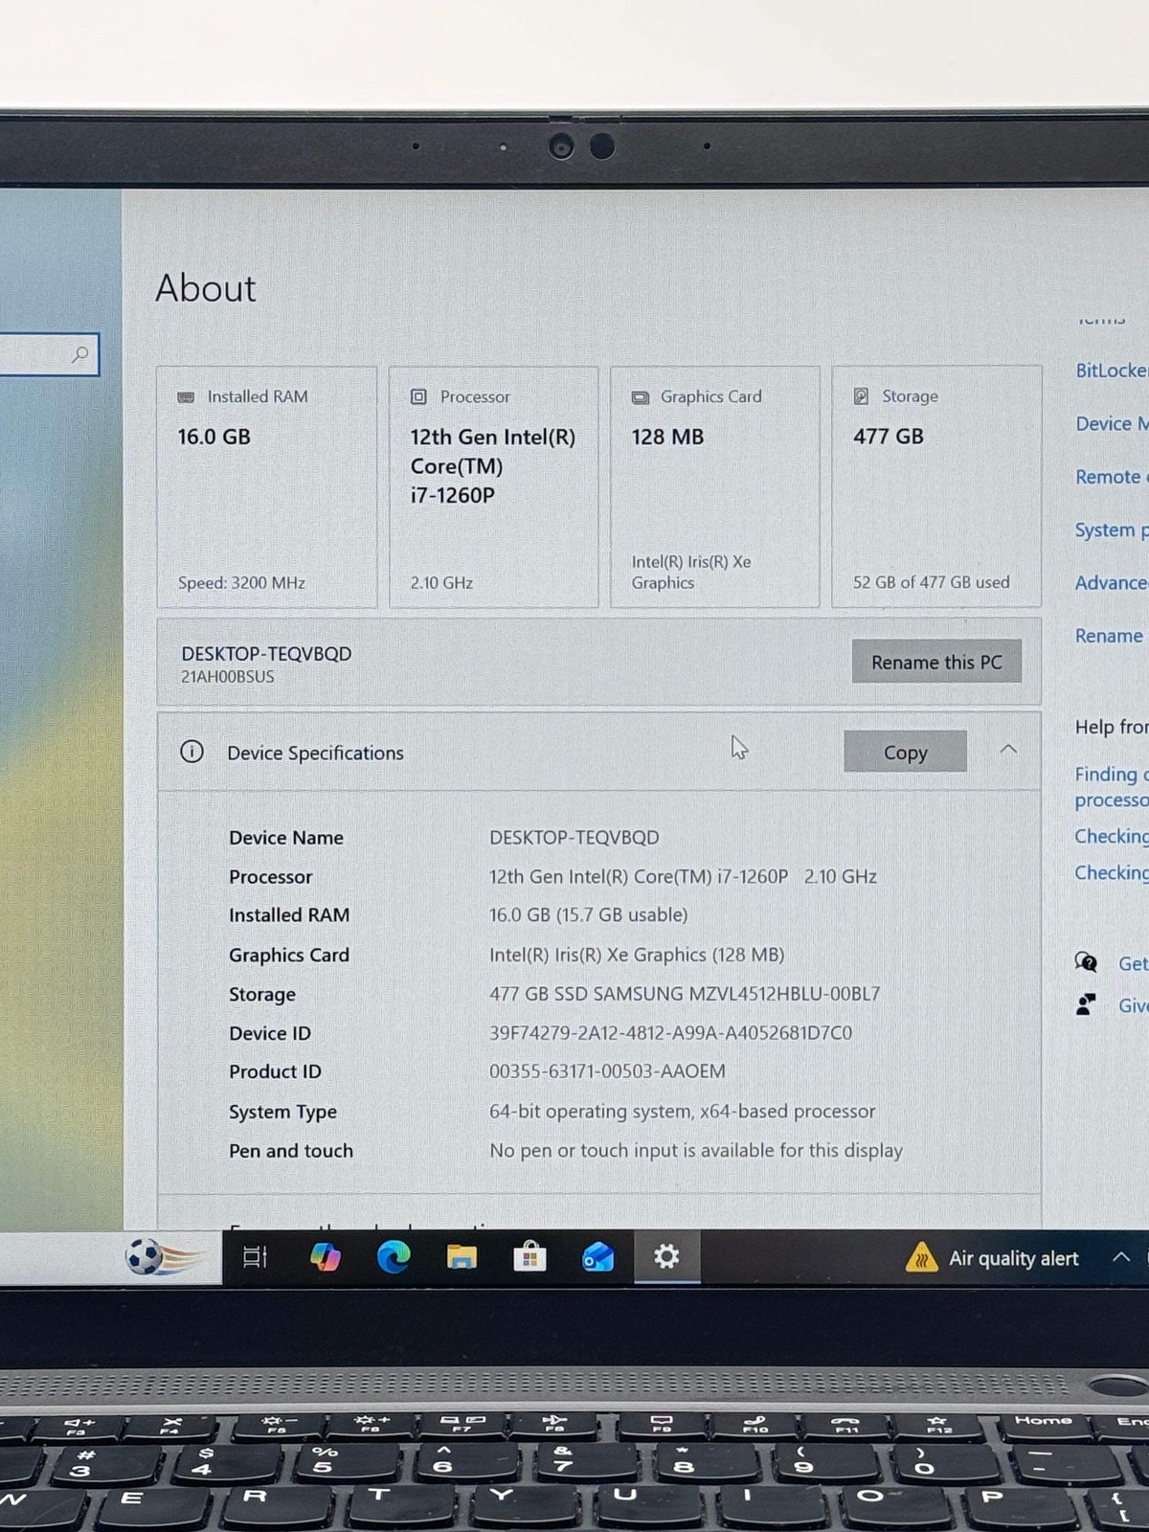Open the 'Finding processor' help link

coord(1112,786)
